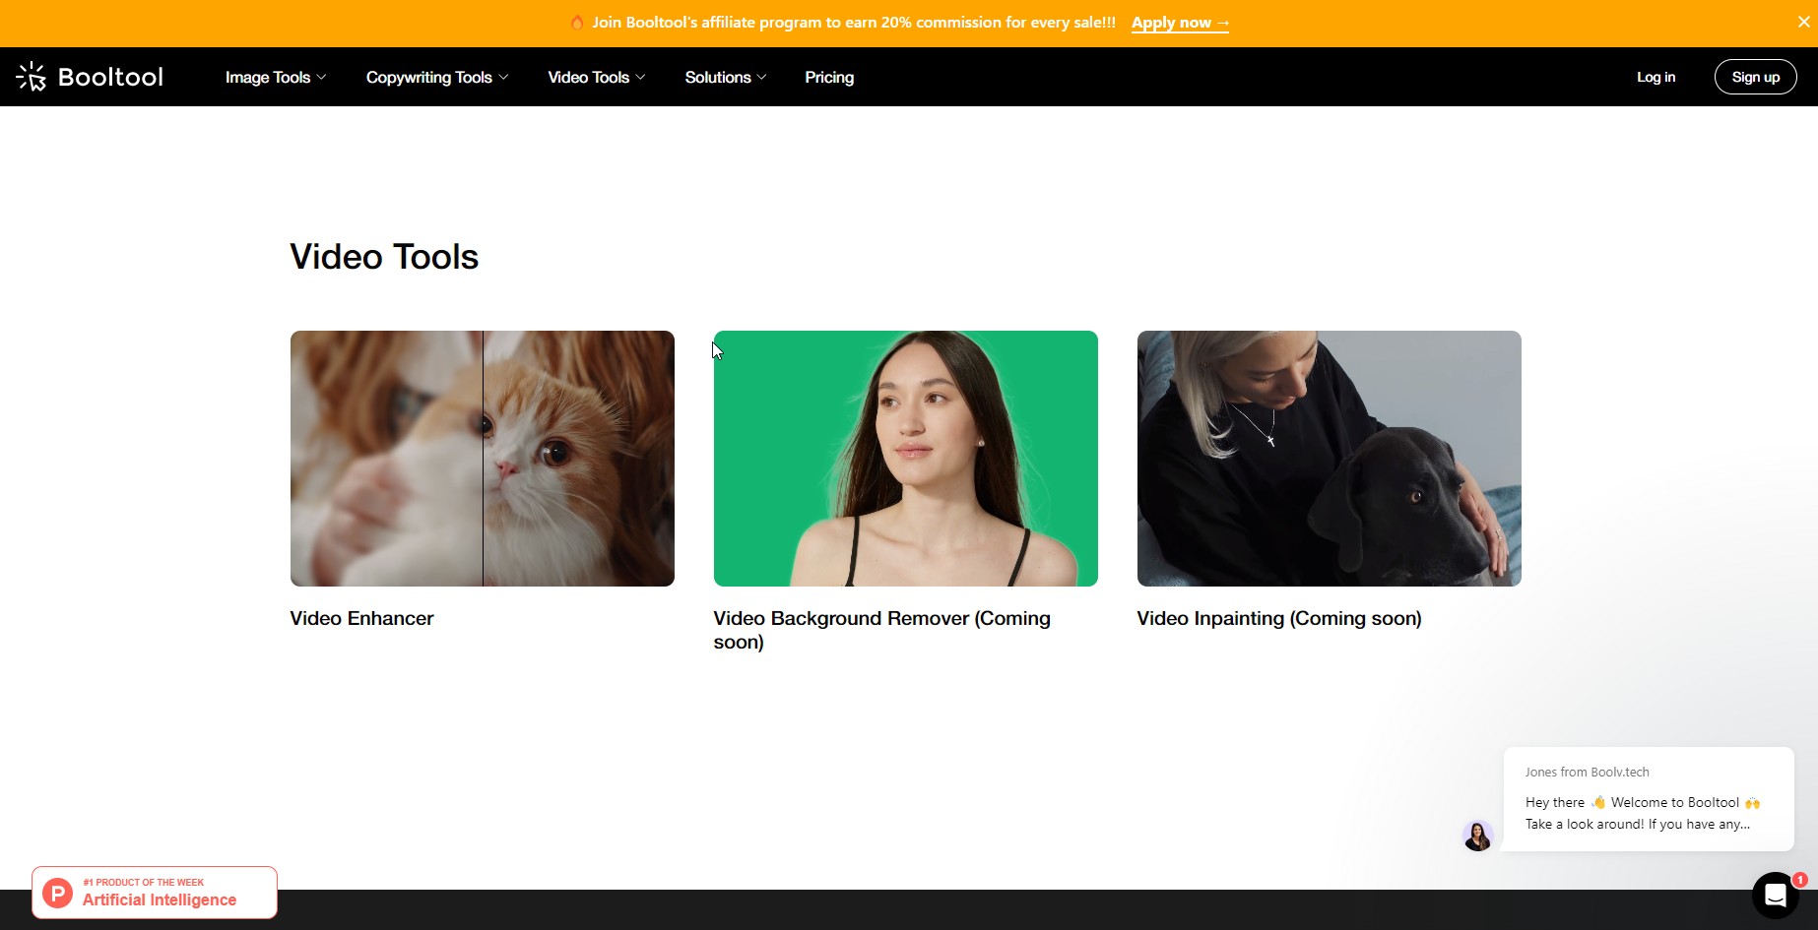Open the Intercom chat launcher icon
1818x930 pixels.
click(1775, 895)
